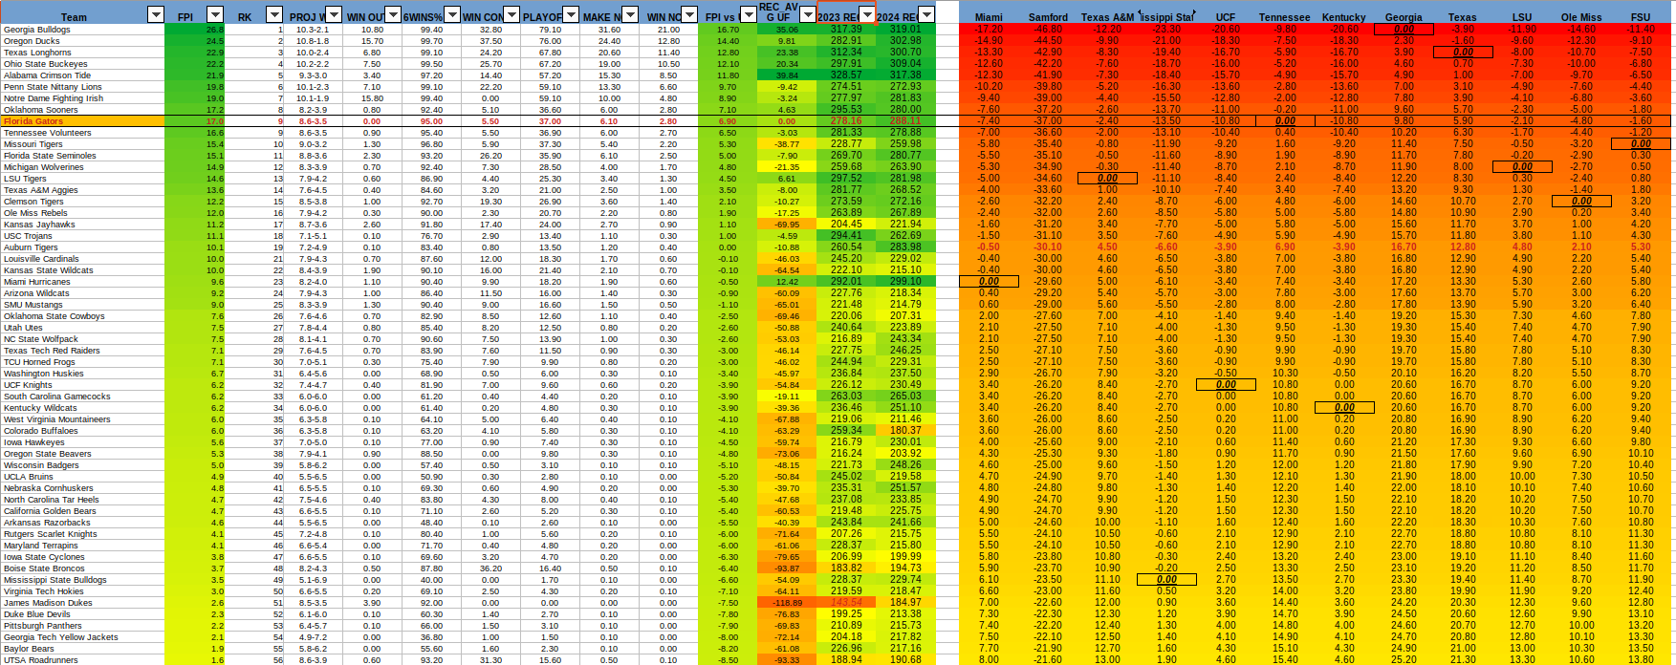Click the South Carolina Gamecocks cell

click(82, 397)
